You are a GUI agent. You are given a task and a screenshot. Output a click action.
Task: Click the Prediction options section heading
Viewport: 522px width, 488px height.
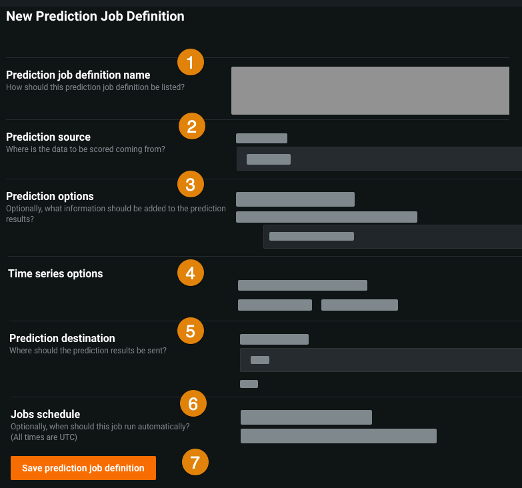coord(50,196)
